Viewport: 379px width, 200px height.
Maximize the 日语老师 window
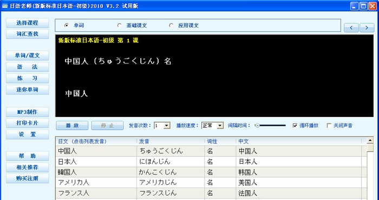click(x=363, y=6)
